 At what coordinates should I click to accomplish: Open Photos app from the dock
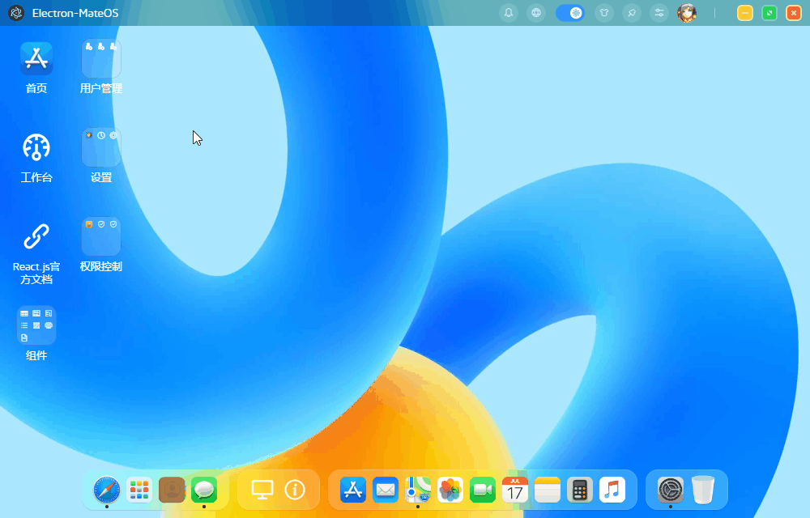tap(450, 490)
